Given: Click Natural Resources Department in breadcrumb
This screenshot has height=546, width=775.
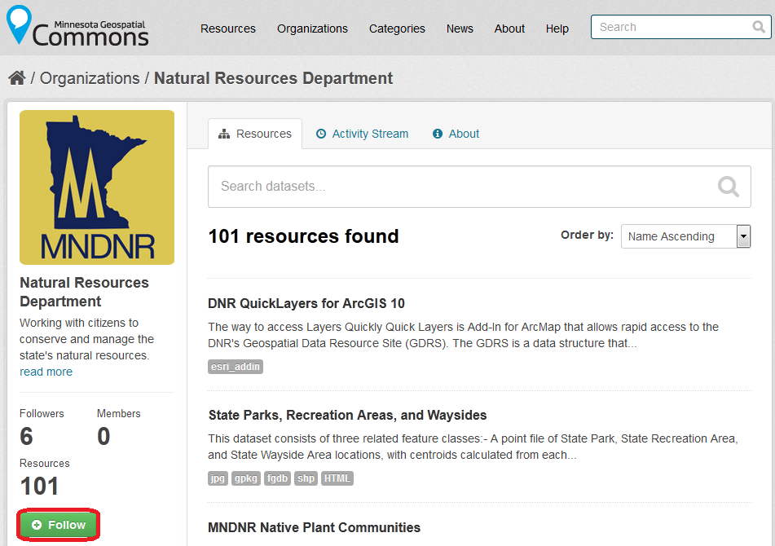Looking at the screenshot, I should (x=273, y=78).
